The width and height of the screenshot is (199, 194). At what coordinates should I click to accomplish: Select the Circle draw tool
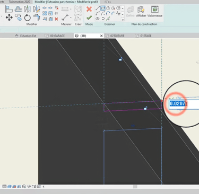[118, 8]
